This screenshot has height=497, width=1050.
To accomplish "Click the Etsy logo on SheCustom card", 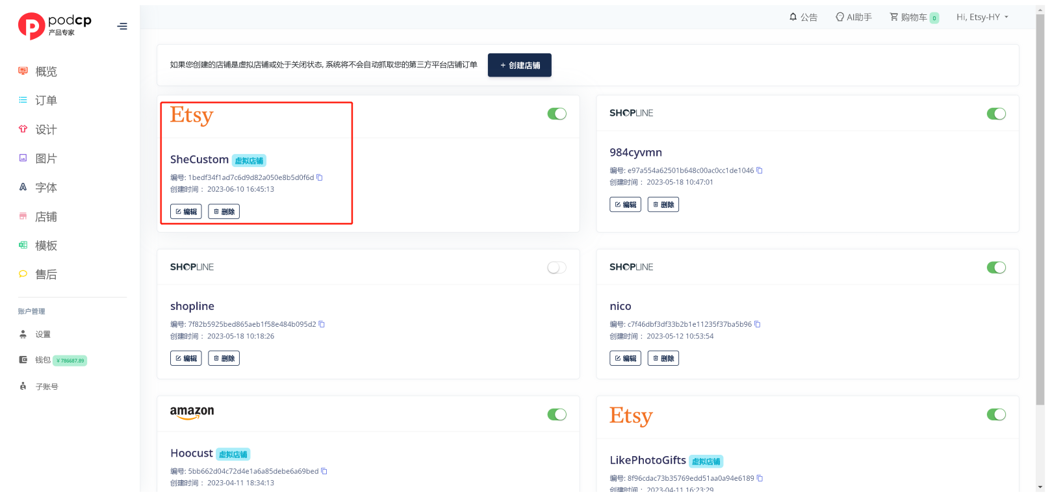I will point(192,116).
